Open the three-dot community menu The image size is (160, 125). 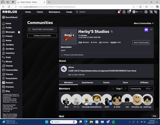point(151,30)
